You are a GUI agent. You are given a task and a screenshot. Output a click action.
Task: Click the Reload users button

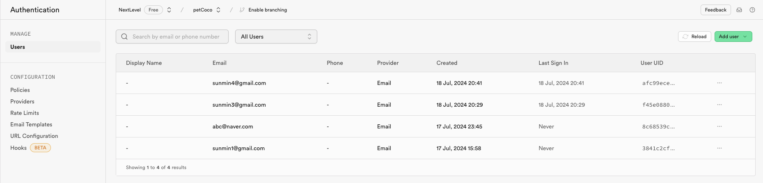click(x=694, y=37)
